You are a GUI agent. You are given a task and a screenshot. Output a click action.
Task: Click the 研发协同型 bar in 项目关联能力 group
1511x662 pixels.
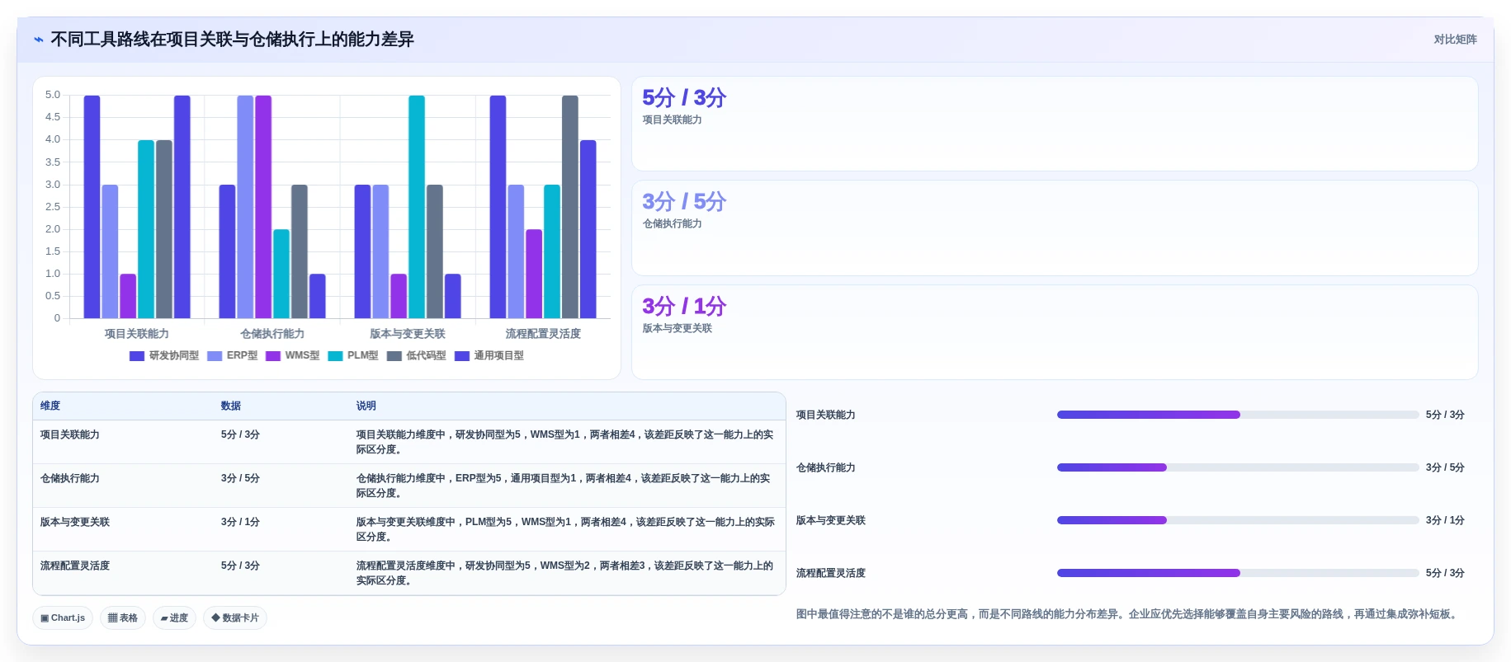pos(92,207)
